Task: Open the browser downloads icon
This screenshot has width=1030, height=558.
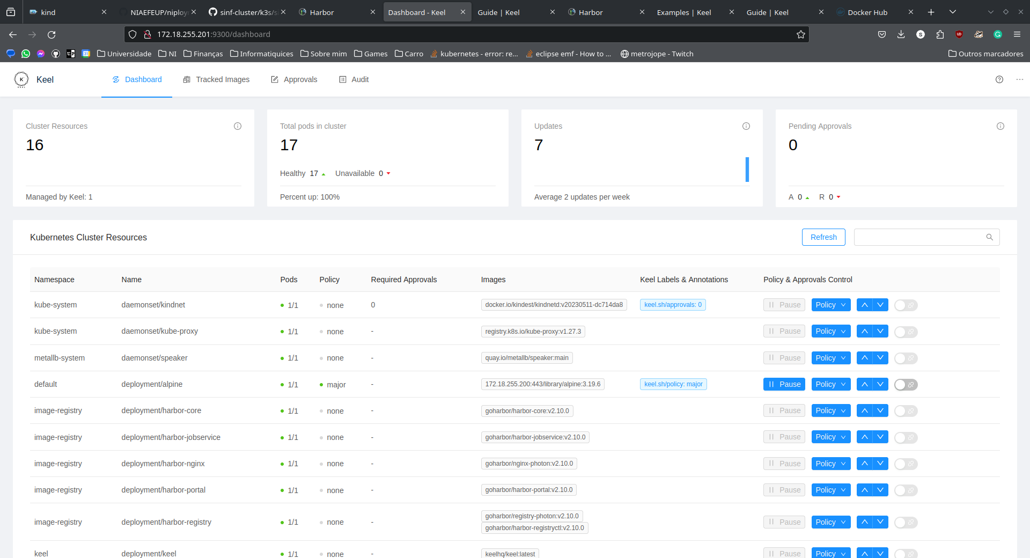Action: click(x=901, y=34)
